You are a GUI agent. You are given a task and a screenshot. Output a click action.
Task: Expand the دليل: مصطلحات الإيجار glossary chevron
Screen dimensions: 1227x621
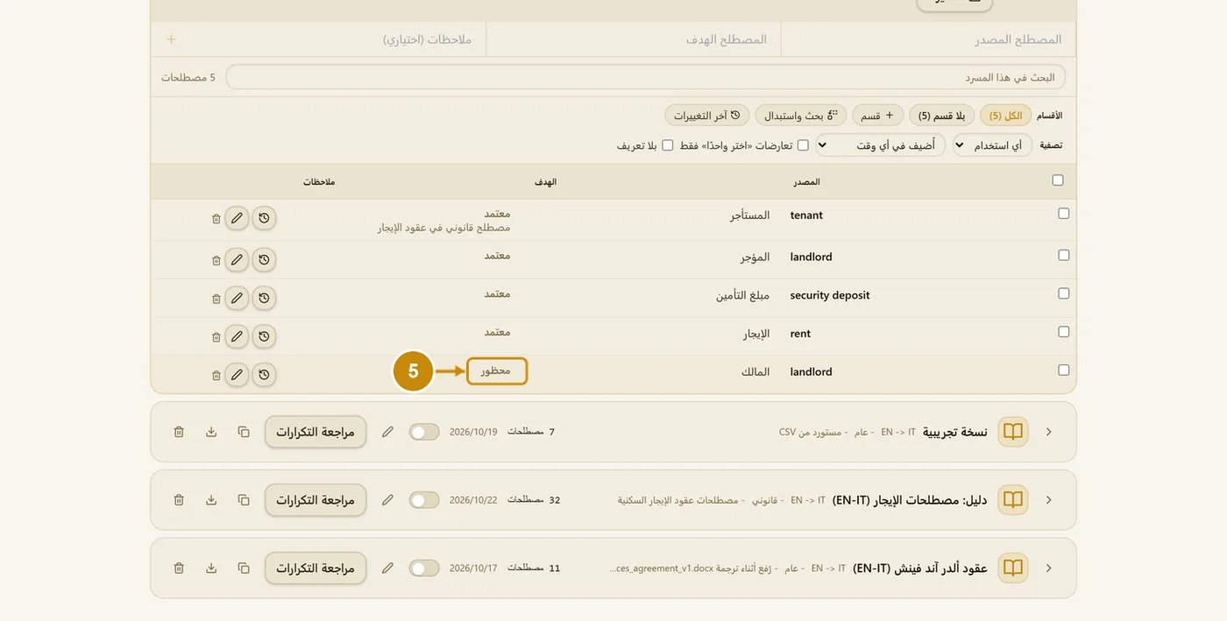[x=1049, y=500]
